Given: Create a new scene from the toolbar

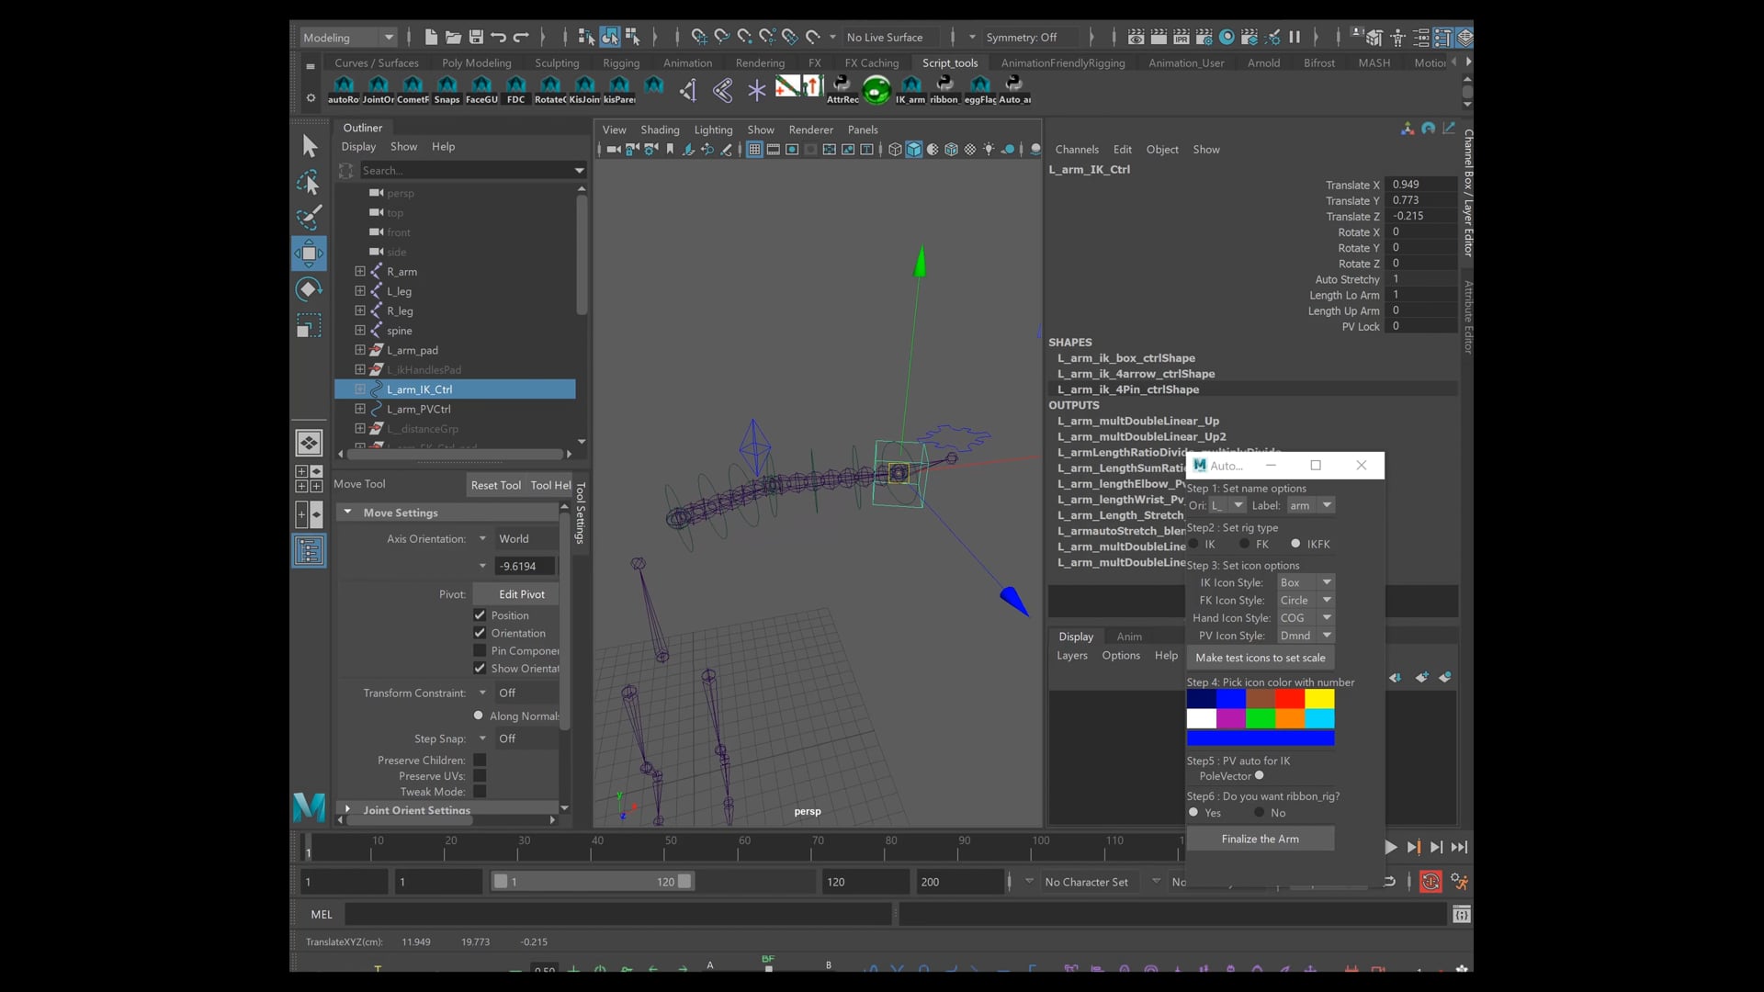Looking at the screenshot, I should click(x=431, y=37).
